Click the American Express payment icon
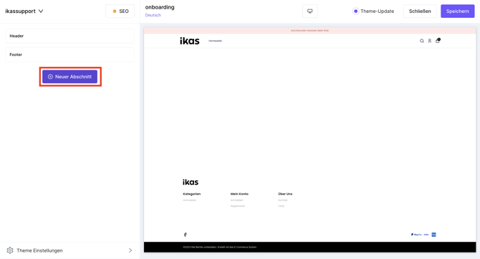Screen dimensions: 480x259 tap(433, 235)
